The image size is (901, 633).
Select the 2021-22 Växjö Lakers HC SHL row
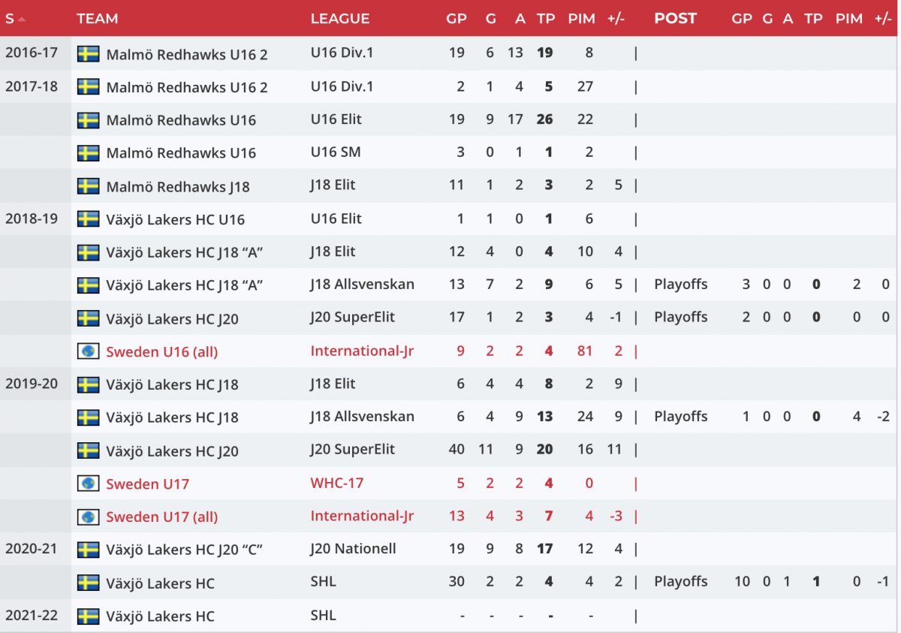pos(450,616)
